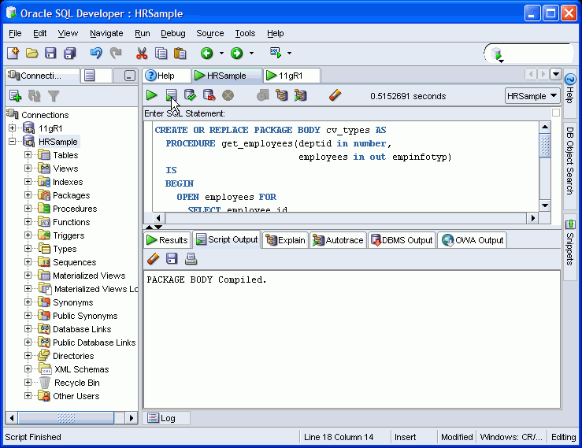
Task: Open the Log button at bottom
Action: point(161,418)
